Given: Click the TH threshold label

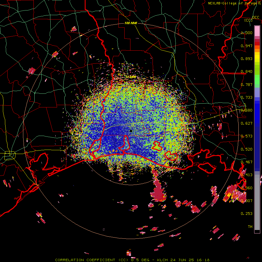Looking at the screenshot, I should (250, 227).
